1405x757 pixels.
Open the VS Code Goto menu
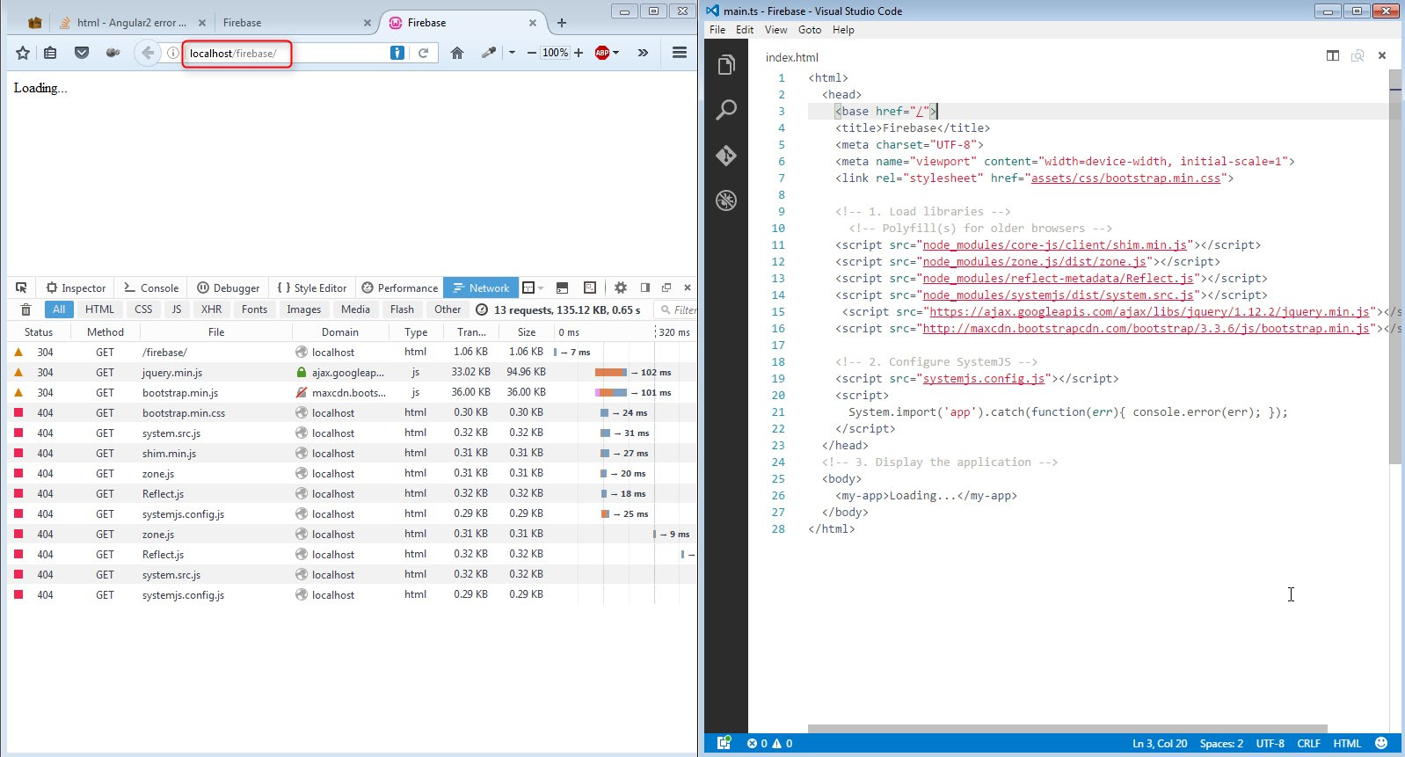point(810,30)
